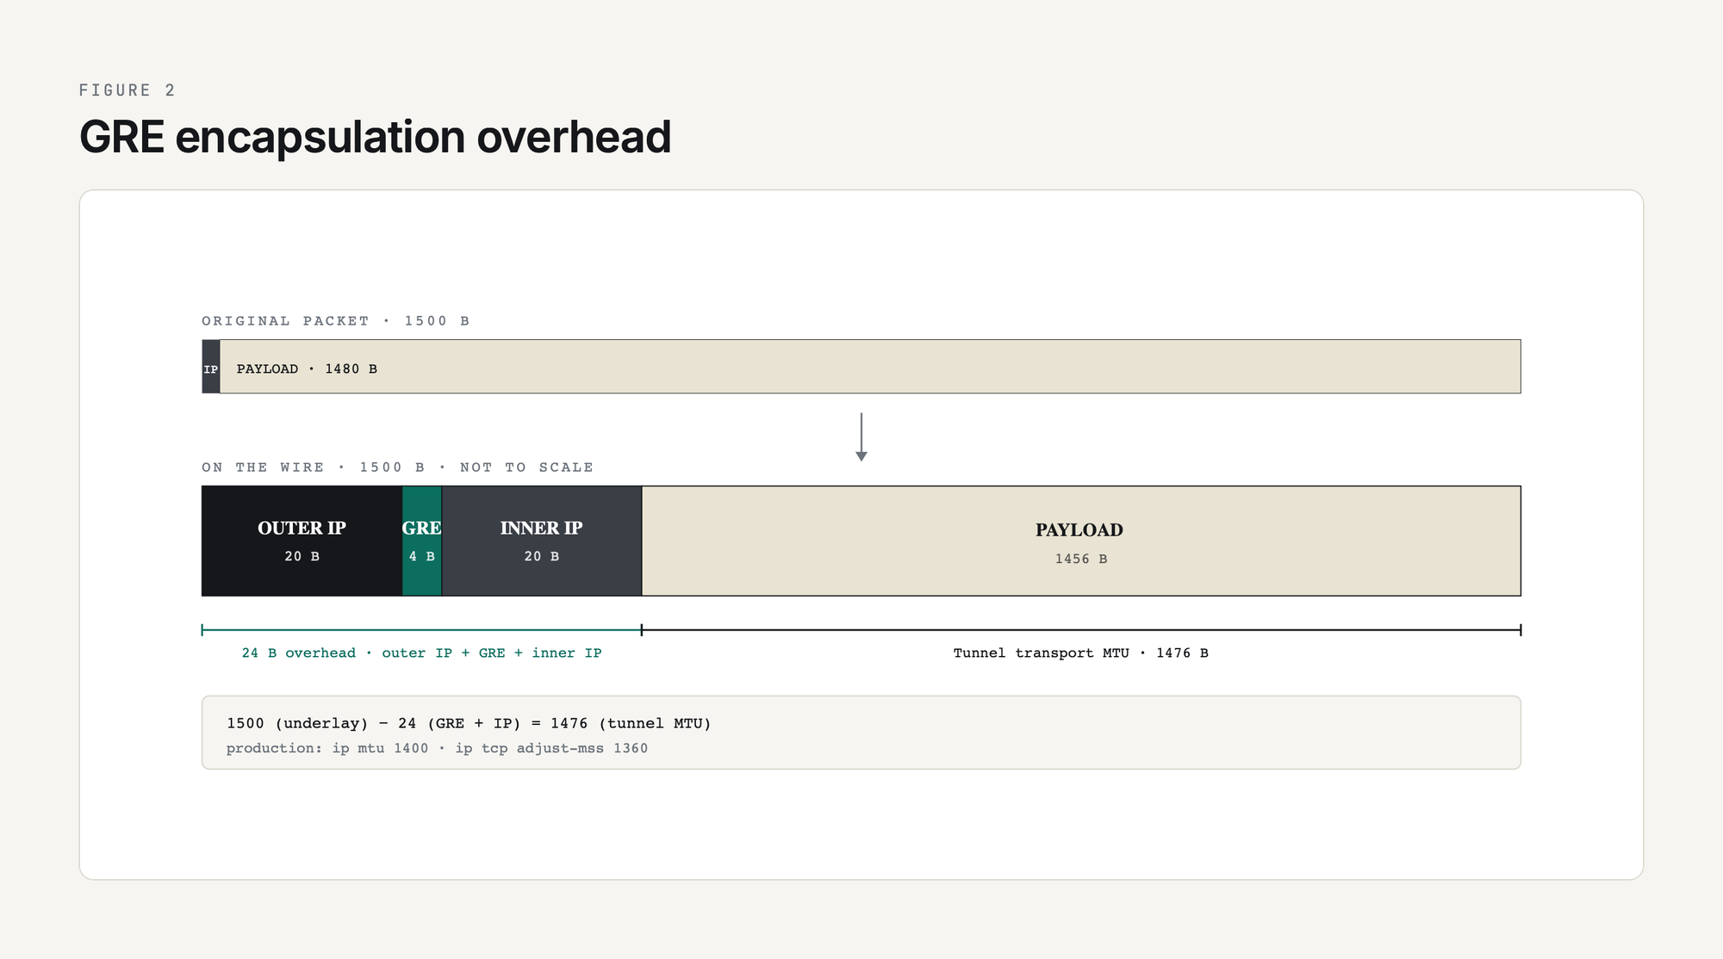Click the '24 B overhead' green annotation
Image resolution: width=1723 pixels, height=959 pixels.
click(422, 653)
